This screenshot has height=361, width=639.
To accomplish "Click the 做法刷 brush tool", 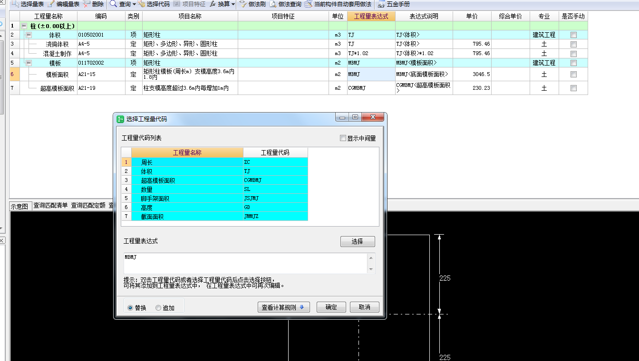I will (252, 4).
